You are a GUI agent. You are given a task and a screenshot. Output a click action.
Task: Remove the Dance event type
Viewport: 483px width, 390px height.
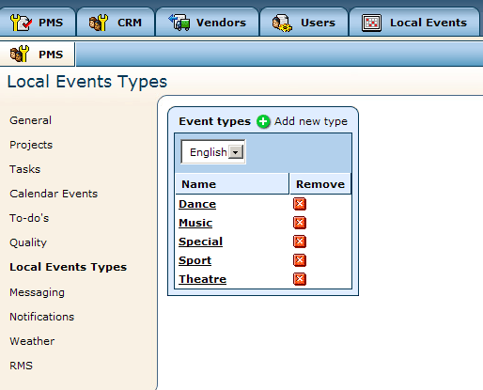300,204
